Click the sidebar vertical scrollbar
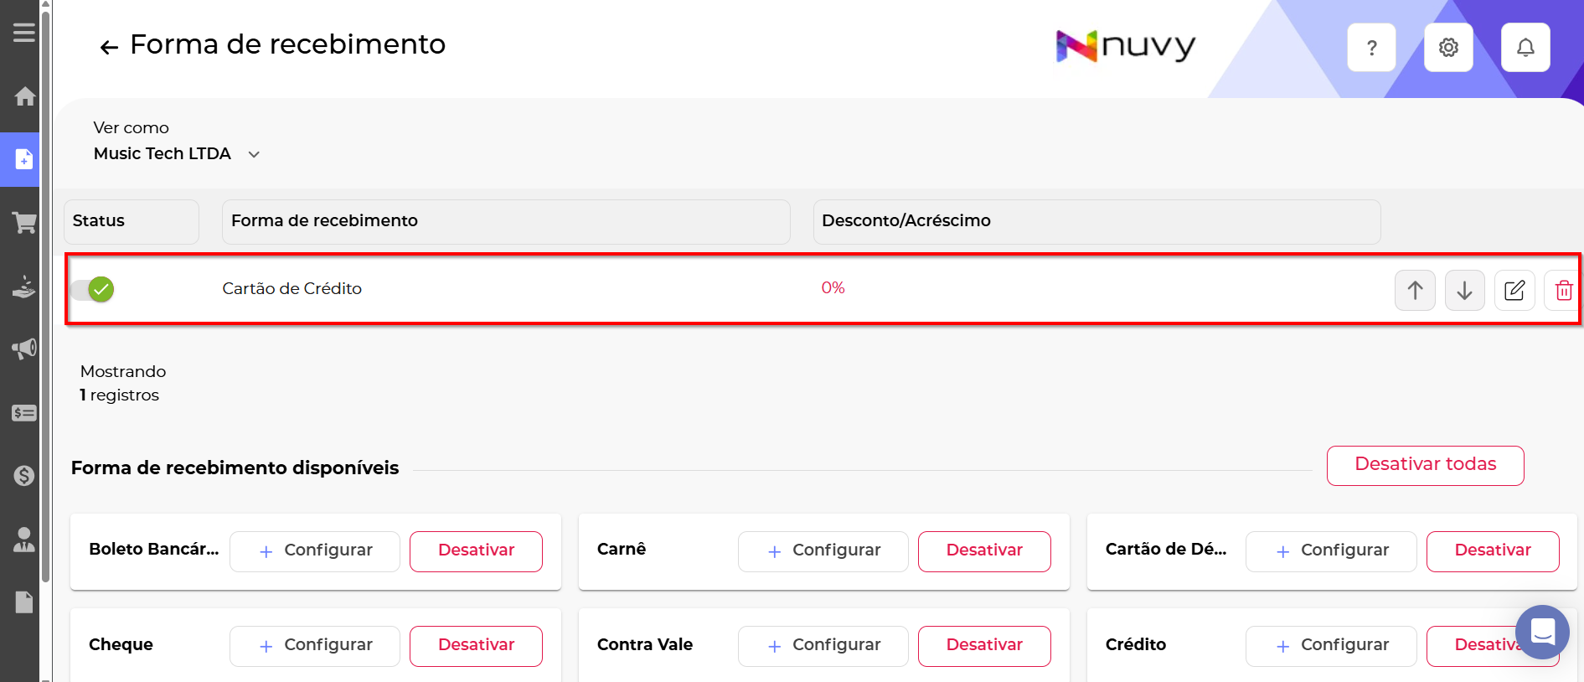The width and height of the screenshot is (1584, 682). click(45, 293)
